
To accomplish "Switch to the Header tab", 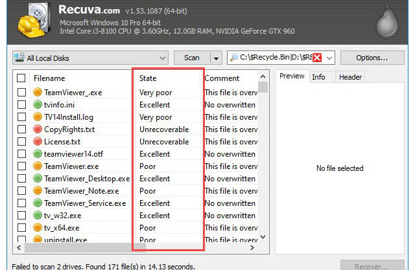I will (x=350, y=77).
